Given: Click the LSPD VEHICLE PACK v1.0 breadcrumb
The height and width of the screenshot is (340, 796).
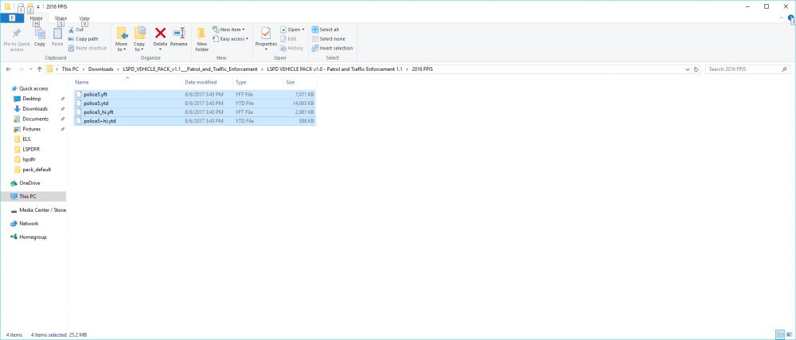Looking at the screenshot, I should pos(334,69).
